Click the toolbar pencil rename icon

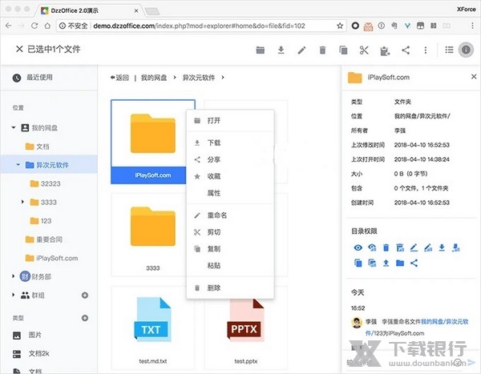tap(302, 50)
